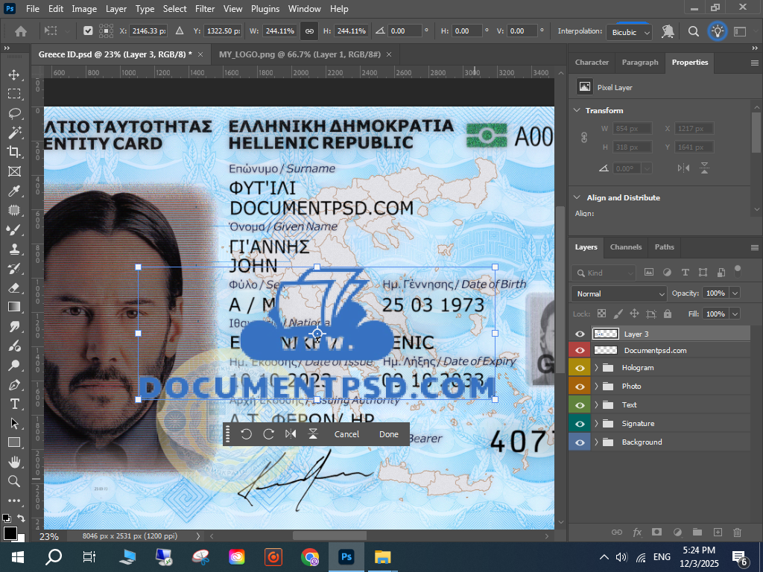Open File Explorer from the taskbar

382,556
